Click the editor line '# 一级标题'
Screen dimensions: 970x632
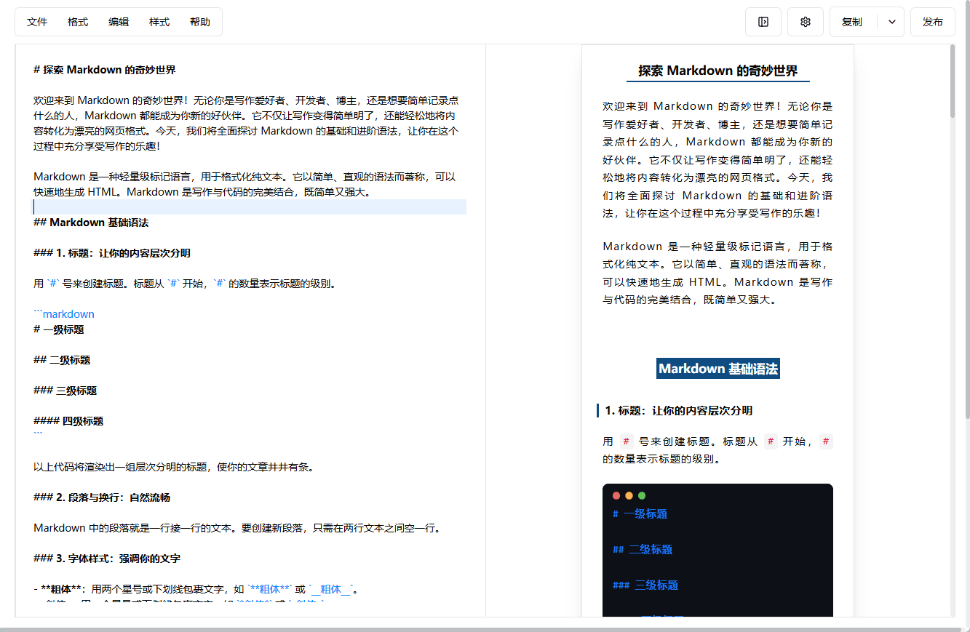pyautogui.click(x=59, y=329)
